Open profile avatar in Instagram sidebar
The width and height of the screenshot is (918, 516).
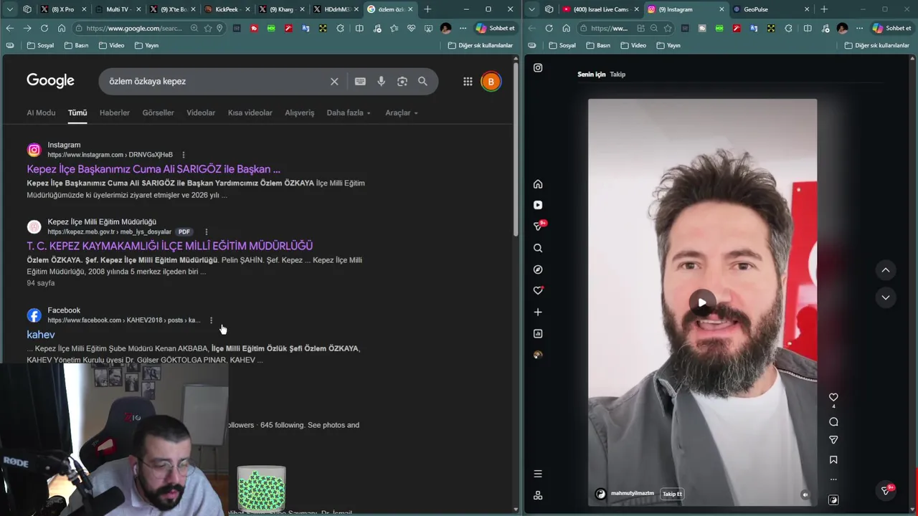[538, 355]
